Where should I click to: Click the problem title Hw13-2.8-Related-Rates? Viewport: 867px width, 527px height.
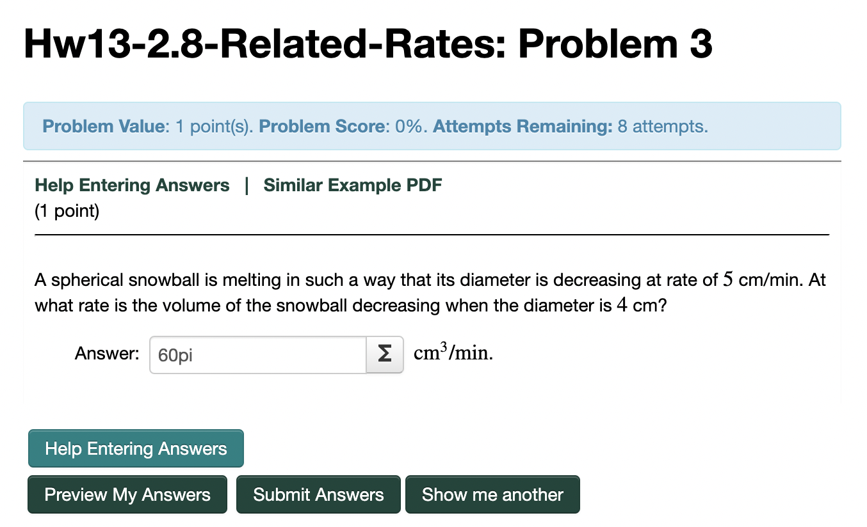(367, 43)
